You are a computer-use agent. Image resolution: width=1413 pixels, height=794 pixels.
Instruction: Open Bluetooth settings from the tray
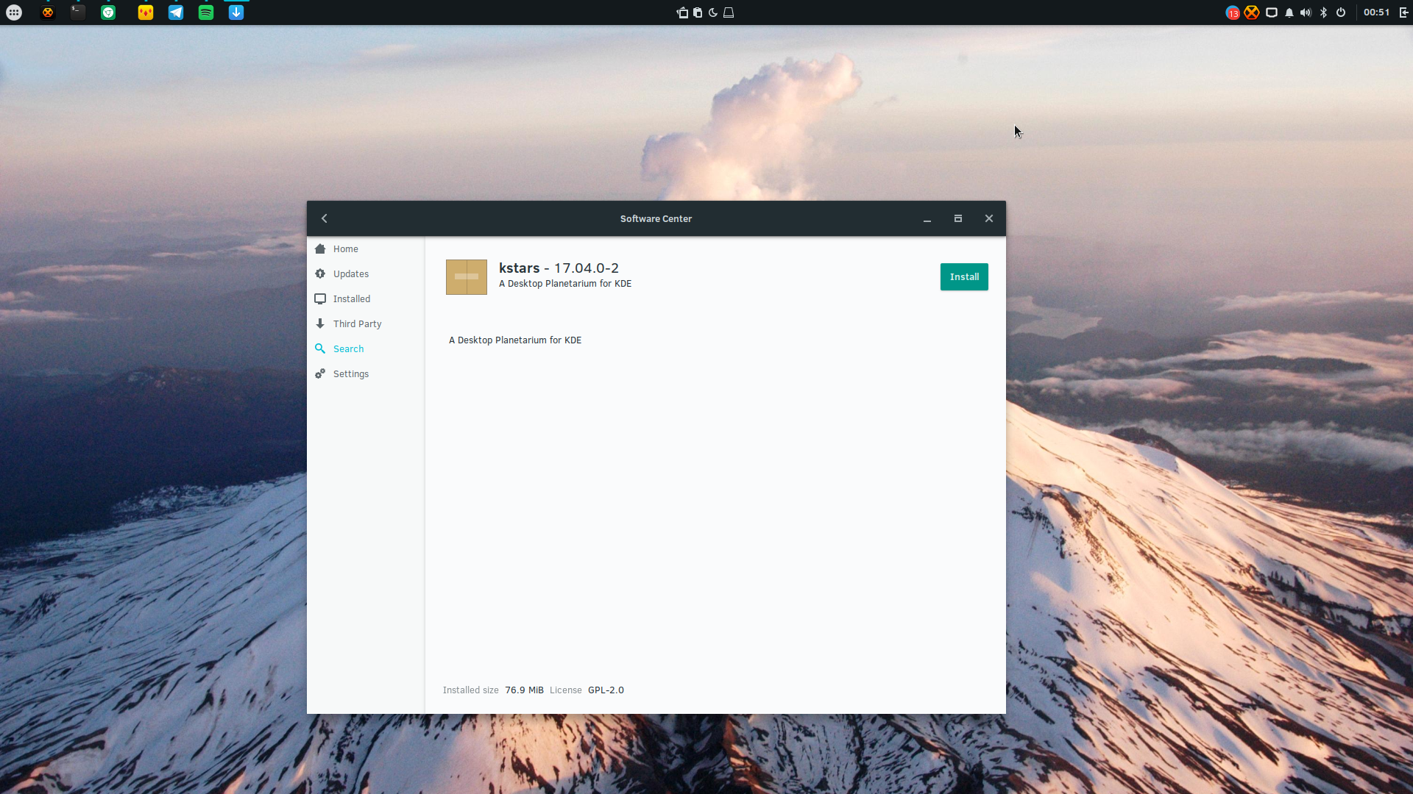(1323, 12)
